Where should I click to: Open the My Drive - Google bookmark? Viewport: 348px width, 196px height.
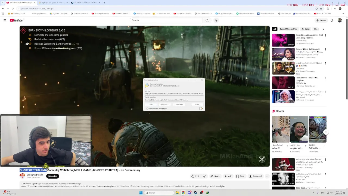pos(59,14)
